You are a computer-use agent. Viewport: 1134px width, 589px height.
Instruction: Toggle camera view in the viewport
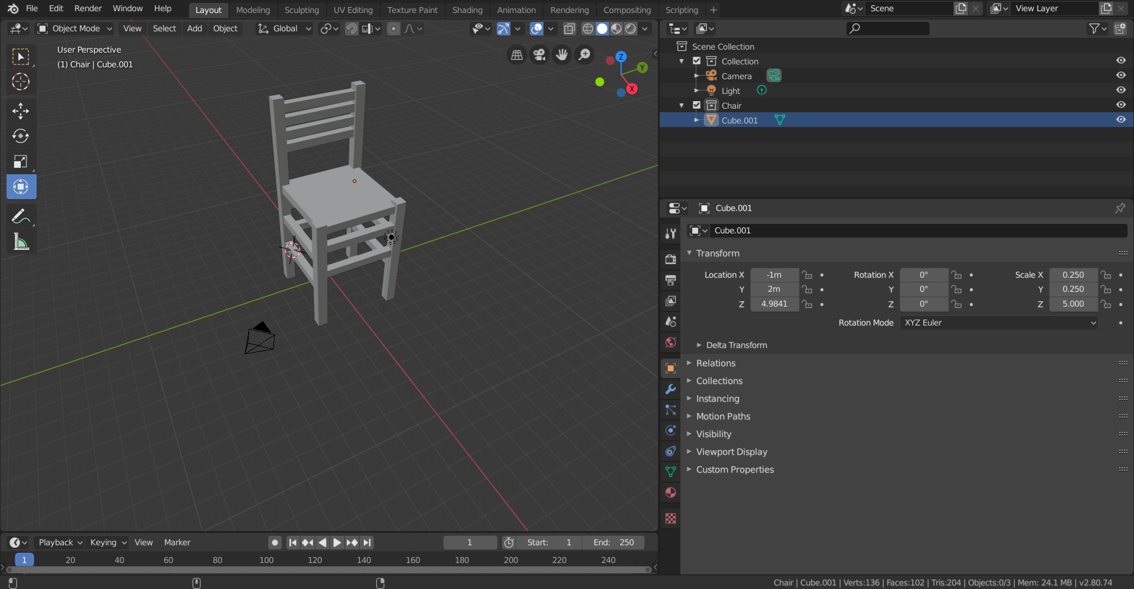[x=539, y=55]
